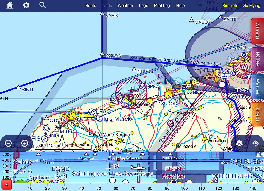This screenshot has width=264, height=191.
Task: Start Simulate mode
Action: pyautogui.click(x=230, y=6)
